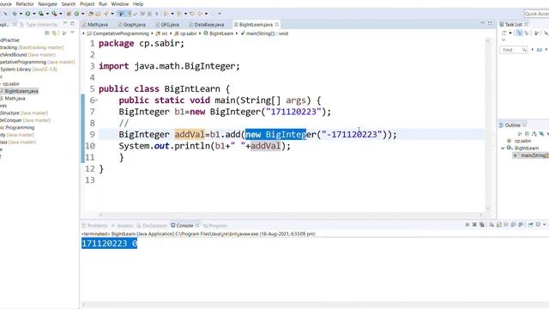The image size is (549, 309).
Task: Collapse BigIntLearn node in Outline
Action: pos(503,148)
